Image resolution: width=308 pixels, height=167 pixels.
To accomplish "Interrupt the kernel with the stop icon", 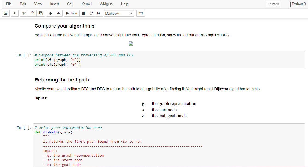I will pyautogui.click(x=83, y=13).
